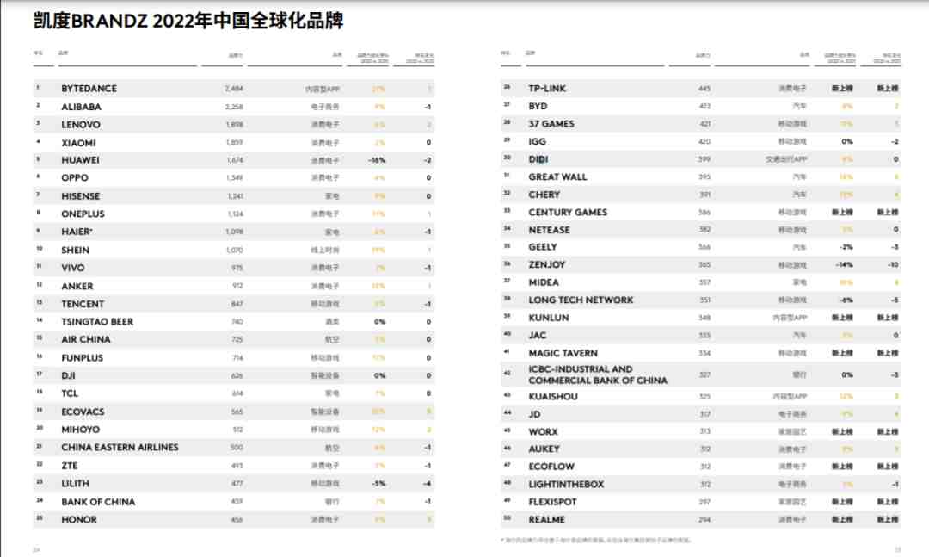This screenshot has width=929, height=557.
Task: Click the ZTE brand name
Action: pyautogui.click(x=70, y=466)
